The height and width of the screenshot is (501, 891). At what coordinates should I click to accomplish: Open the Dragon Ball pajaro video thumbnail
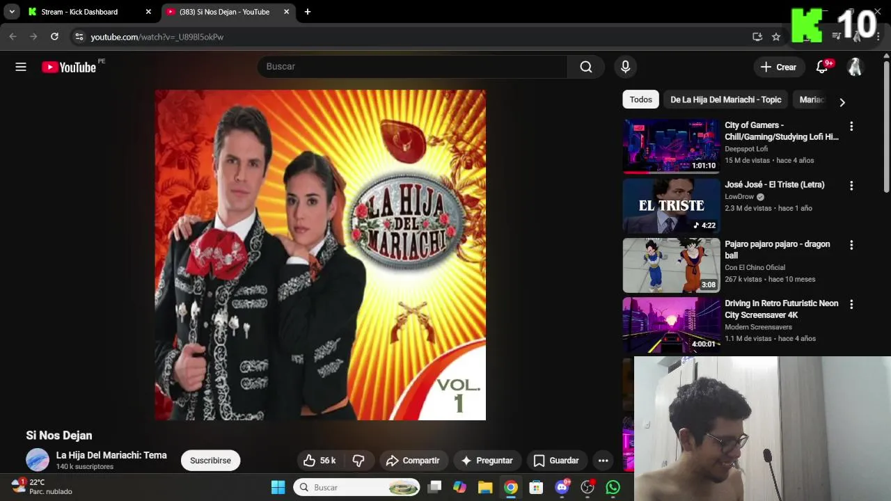tap(671, 265)
